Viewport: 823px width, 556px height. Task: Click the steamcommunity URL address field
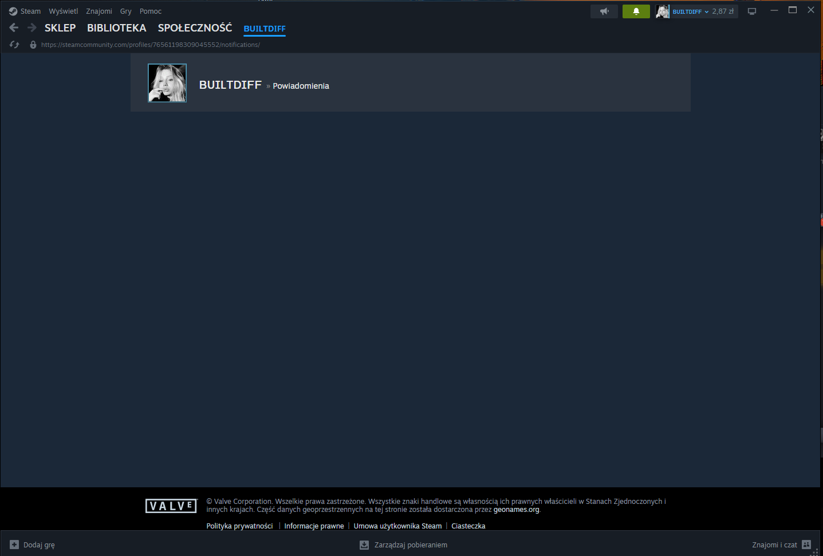coord(151,45)
